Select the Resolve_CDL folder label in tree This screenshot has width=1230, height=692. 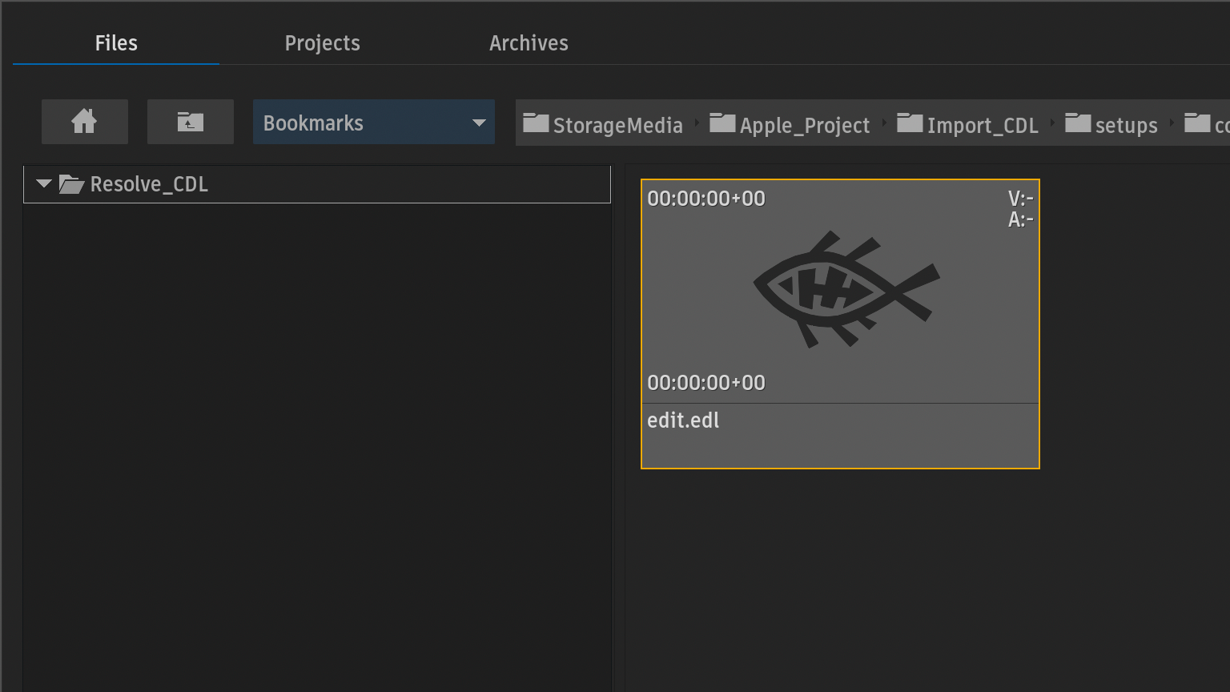coord(149,184)
